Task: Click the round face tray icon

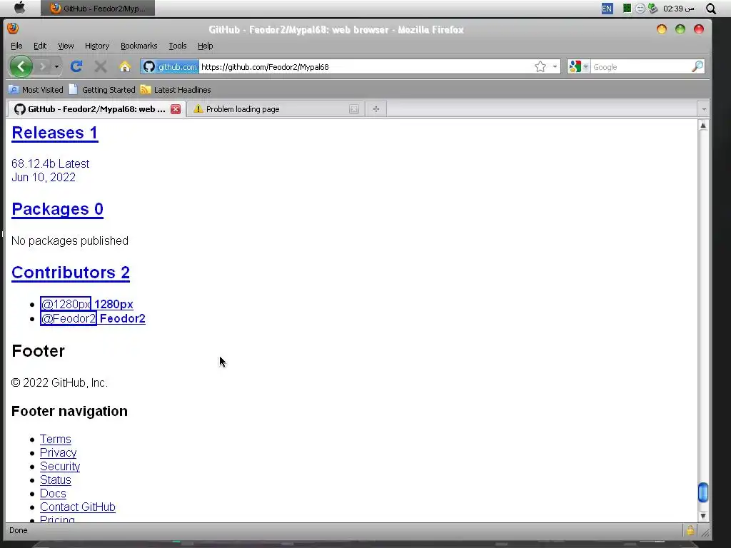Action: pyautogui.click(x=640, y=9)
